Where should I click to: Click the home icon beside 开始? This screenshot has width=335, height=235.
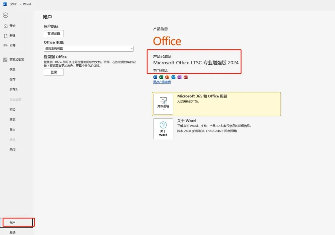click(x=6, y=26)
